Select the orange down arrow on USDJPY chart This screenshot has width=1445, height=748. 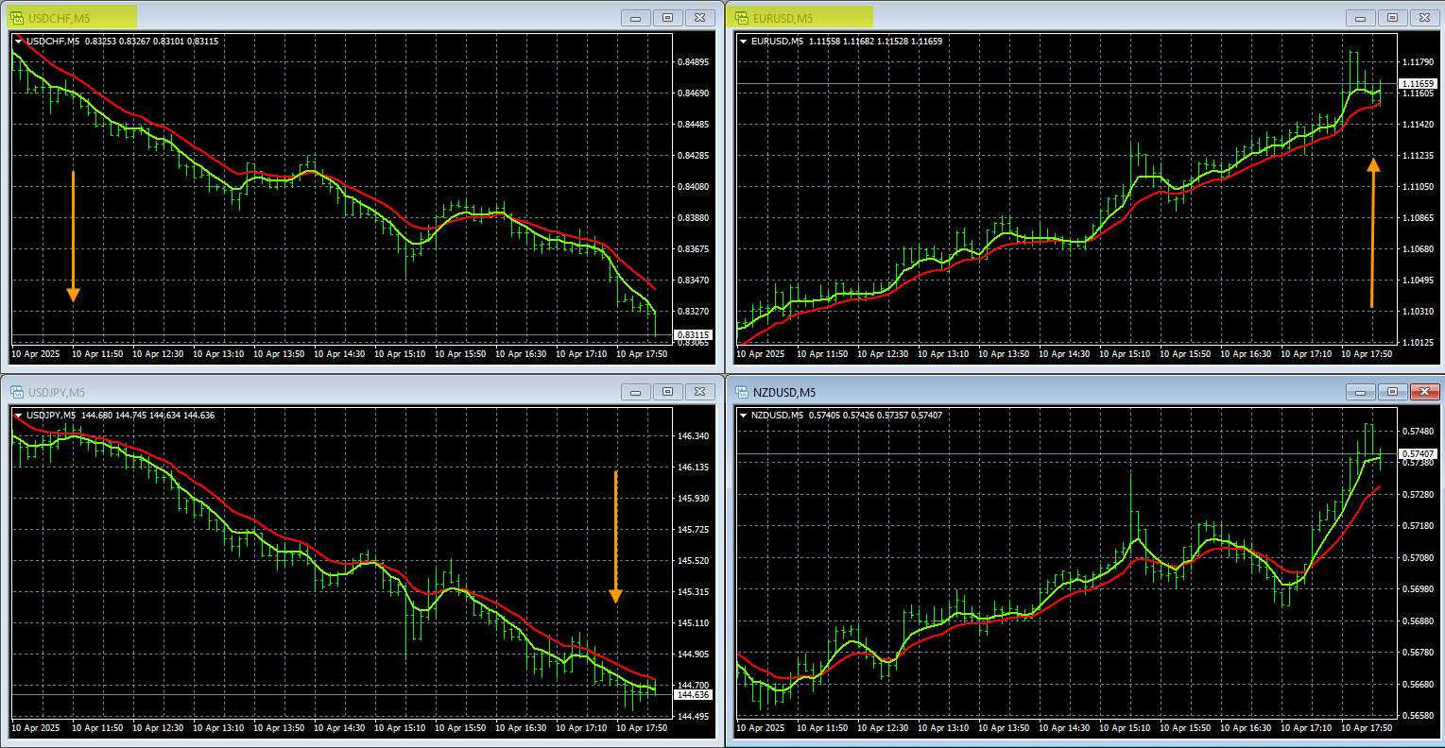615,536
